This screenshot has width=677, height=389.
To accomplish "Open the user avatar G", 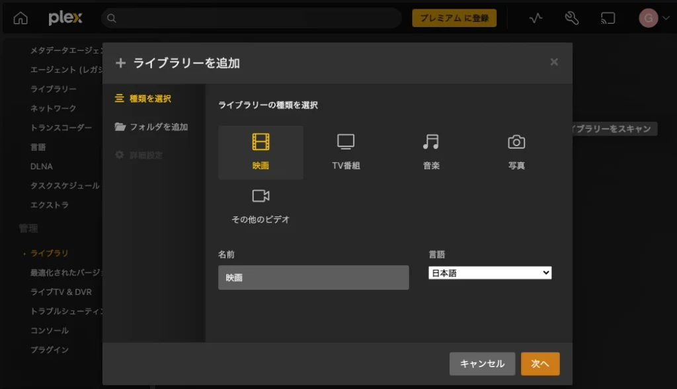I will pyautogui.click(x=649, y=18).
